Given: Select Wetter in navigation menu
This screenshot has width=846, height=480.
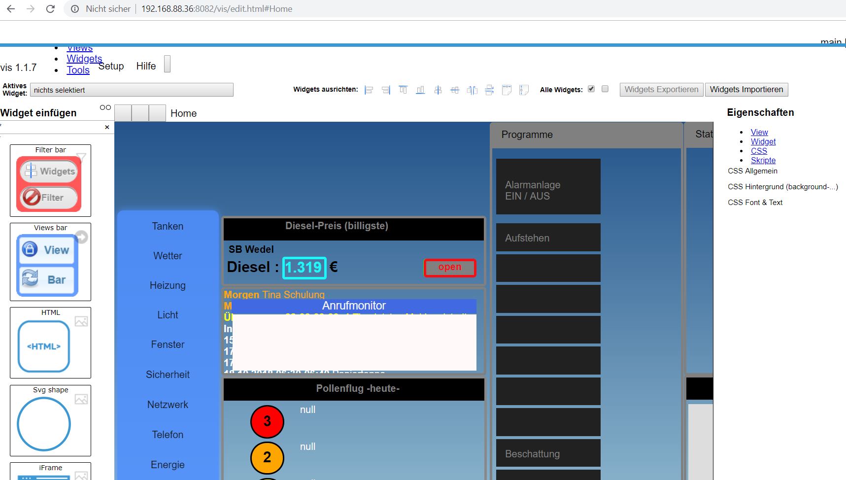Looking at the screenshot, I should pyautogui.click(x=168, y=256).
